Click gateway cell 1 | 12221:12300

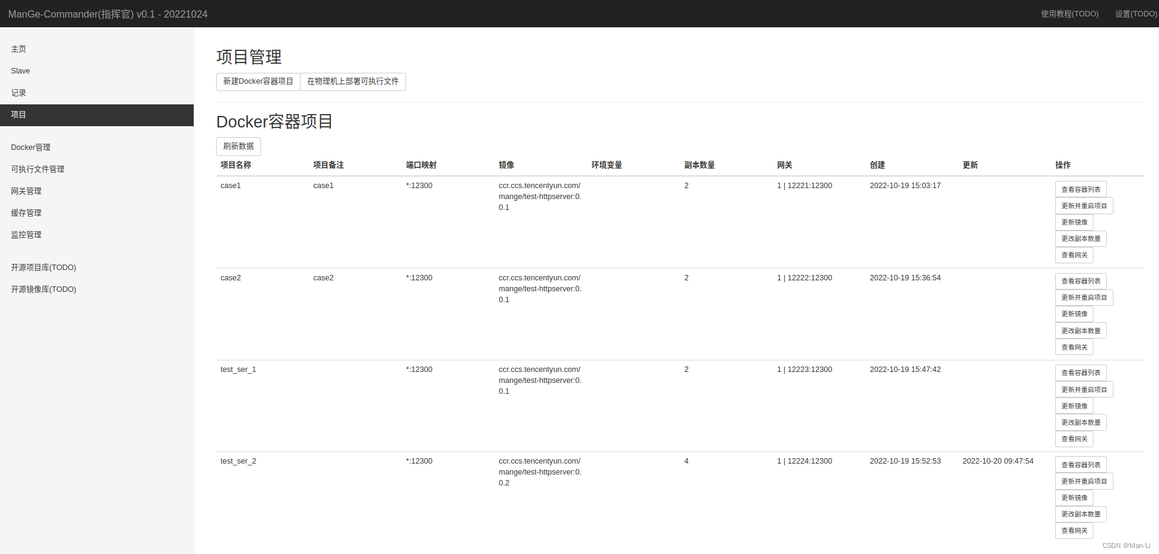(x=804, y=186)
